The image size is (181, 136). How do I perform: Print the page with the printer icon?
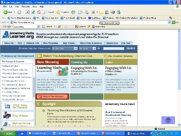pos(87,12)
